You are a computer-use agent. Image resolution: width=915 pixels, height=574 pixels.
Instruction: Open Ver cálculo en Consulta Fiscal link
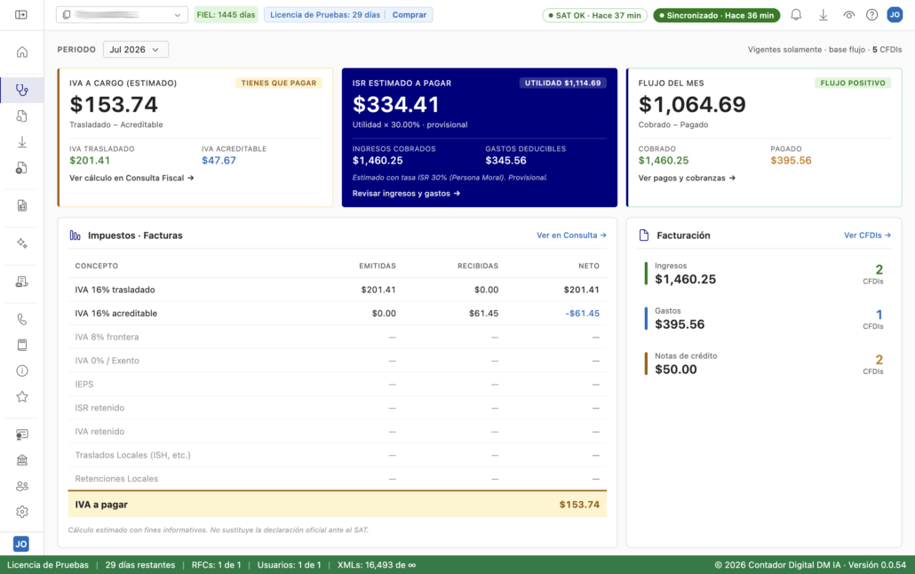[x=131, y=178]
